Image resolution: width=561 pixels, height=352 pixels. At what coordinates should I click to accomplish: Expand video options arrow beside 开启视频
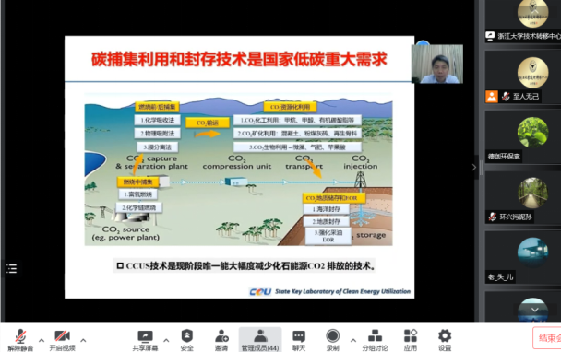click(x=83, y=340)
